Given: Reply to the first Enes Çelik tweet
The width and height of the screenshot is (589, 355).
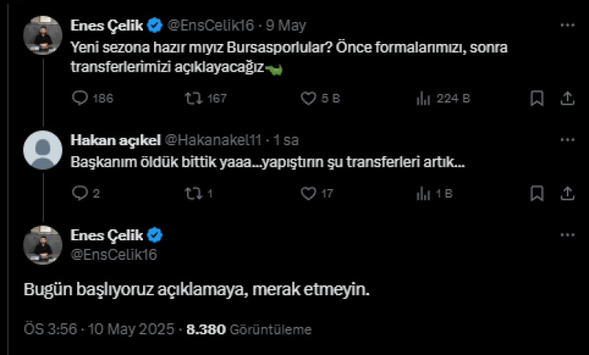Looking at the screenshot, I should click(x=79, y=98).
